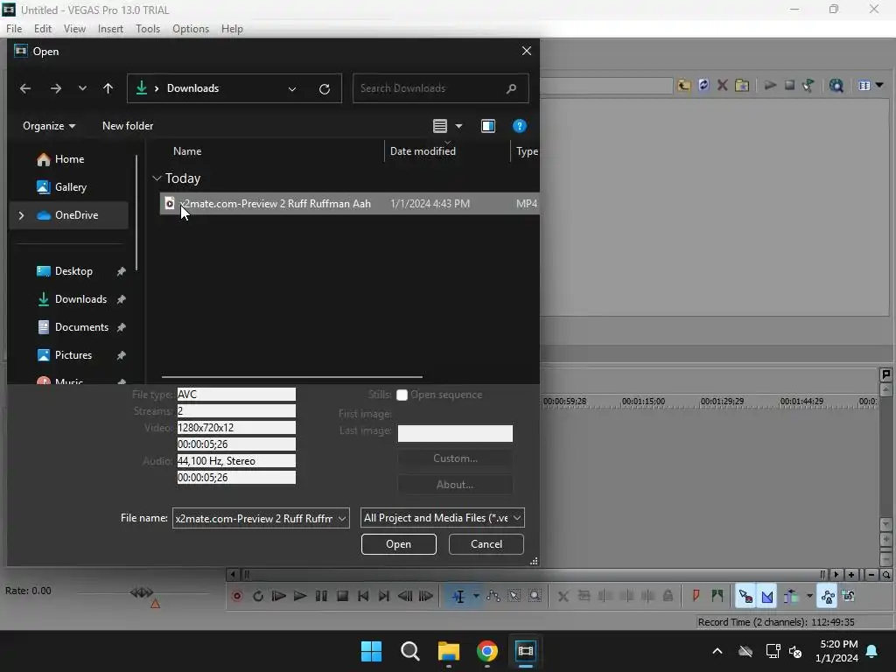Go up one folder level with up arrow
The image size is (896, 672).
108,88
